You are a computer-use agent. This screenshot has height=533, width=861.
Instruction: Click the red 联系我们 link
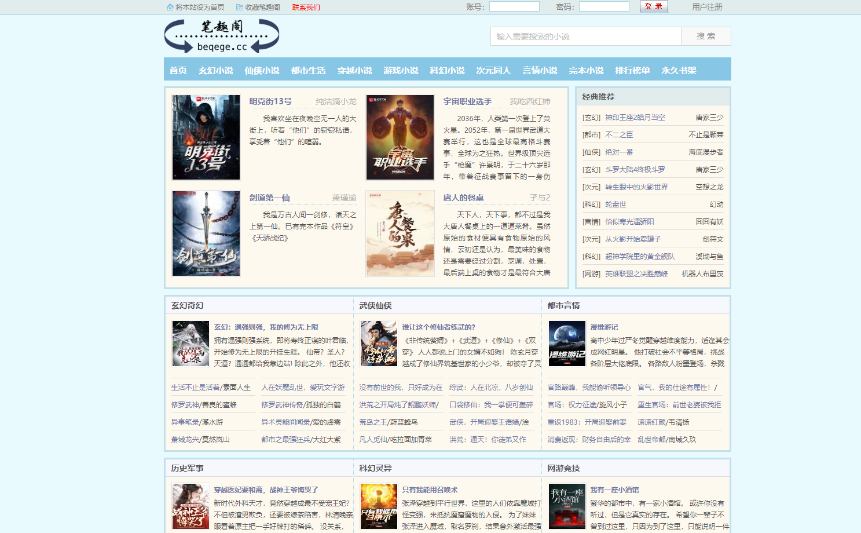[x=306, y=8]
